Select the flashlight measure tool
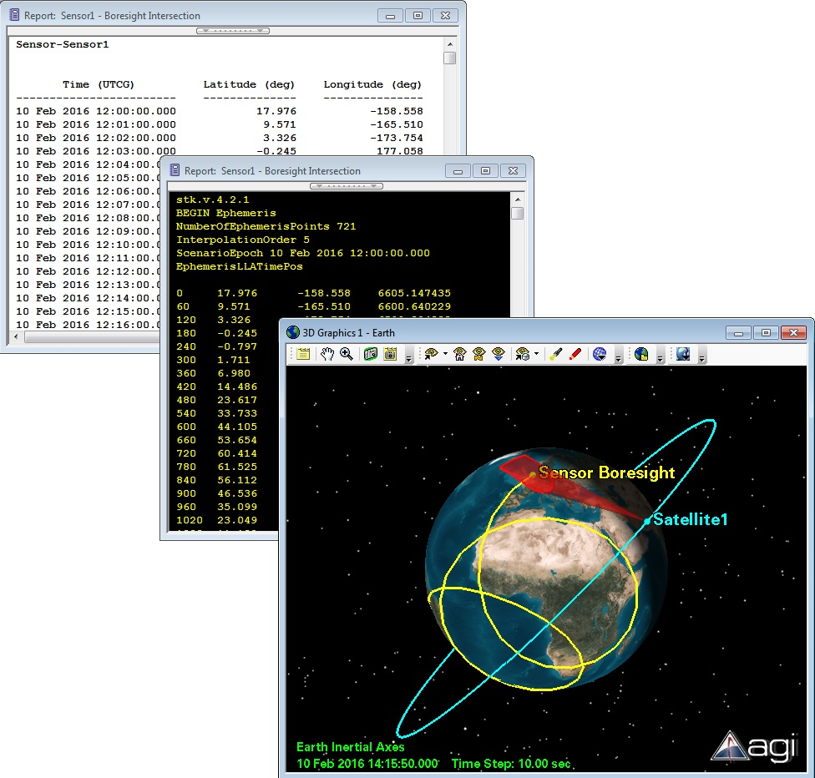Image resolution: width=815 pixels, height=778 pixels. pos(555,354)
